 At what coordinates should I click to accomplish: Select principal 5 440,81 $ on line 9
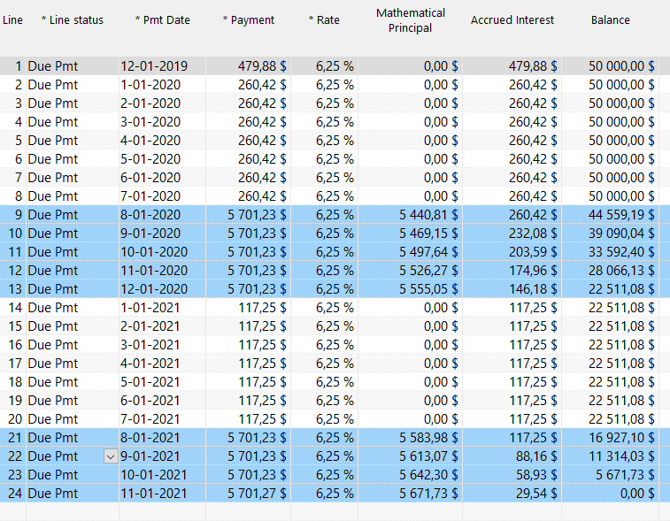point(410,215)
